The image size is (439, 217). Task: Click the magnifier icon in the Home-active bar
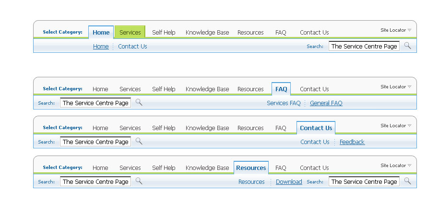pyautogui.click(x=407, y=46)
